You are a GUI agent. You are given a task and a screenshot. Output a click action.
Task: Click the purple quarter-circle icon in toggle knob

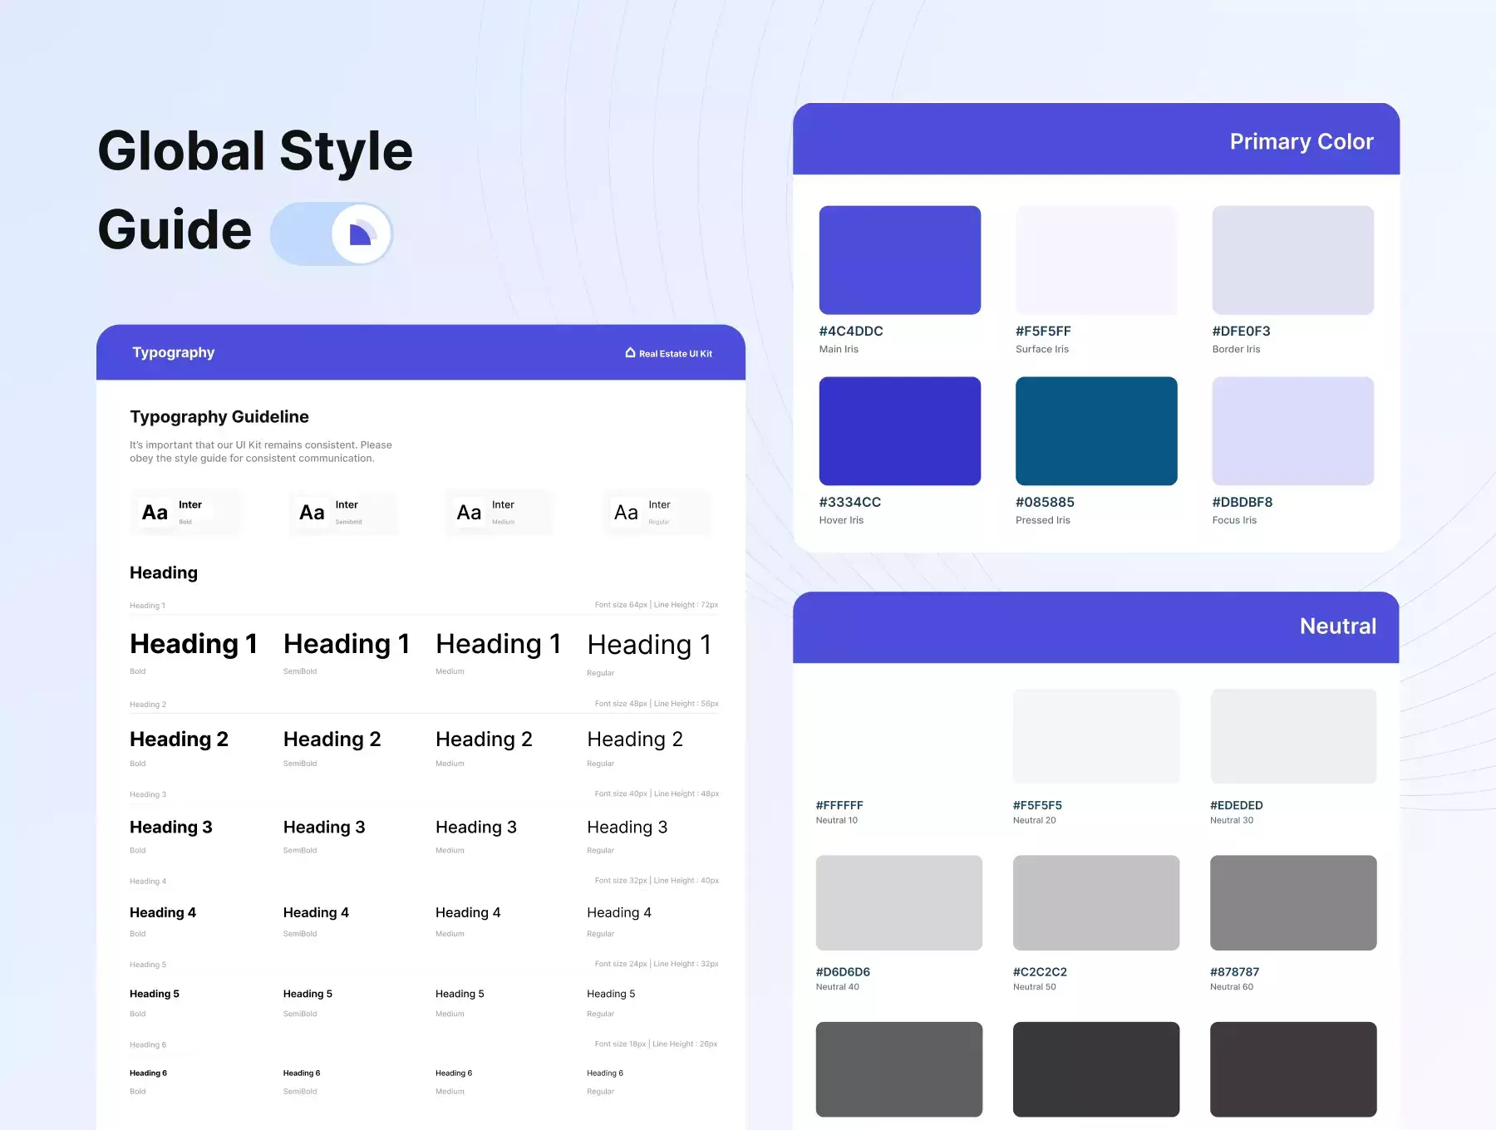361,234
